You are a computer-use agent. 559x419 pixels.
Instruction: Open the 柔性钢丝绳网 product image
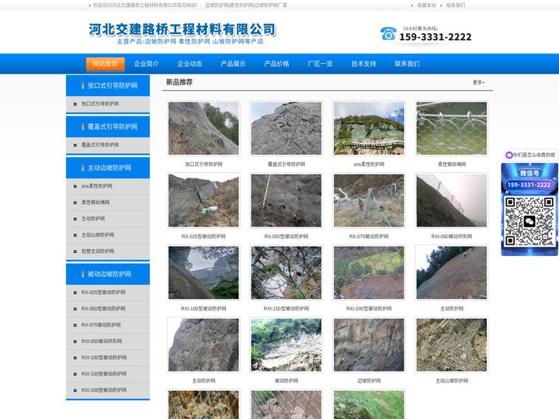[452, 128]
